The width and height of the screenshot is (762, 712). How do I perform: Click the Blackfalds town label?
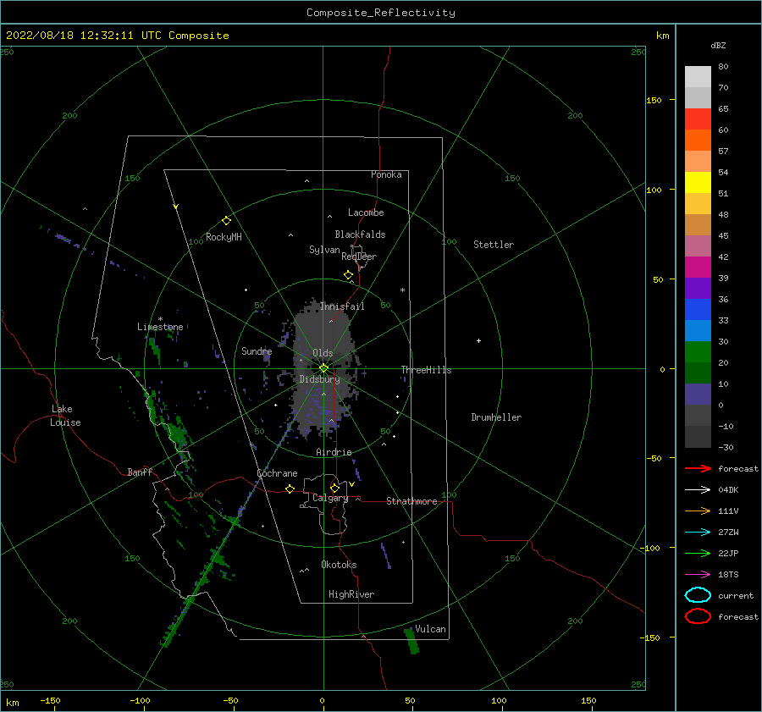[x=360, y=235]
